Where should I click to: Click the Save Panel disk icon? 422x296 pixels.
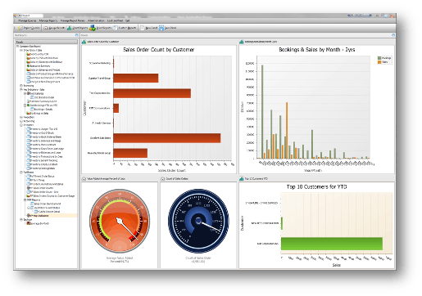click(161, 28)
